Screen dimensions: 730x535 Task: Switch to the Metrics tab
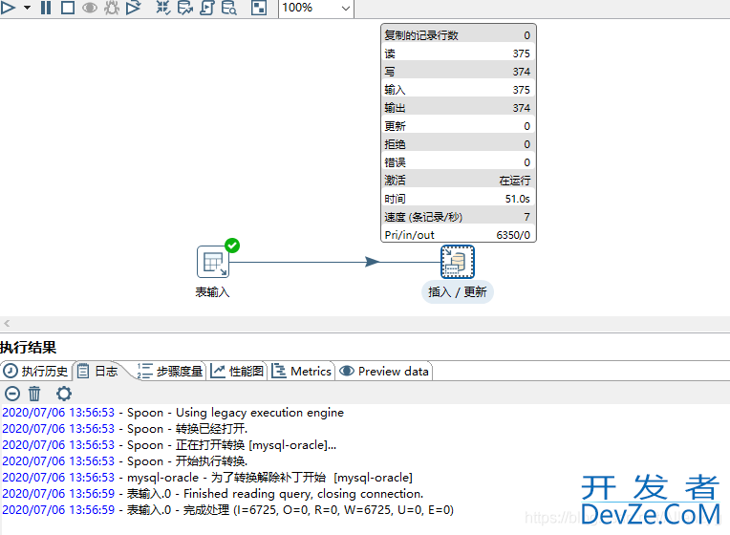point(301,371)
